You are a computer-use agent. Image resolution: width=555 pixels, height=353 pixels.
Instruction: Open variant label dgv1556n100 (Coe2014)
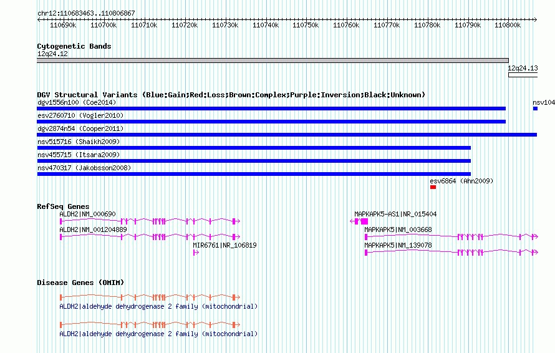coord(77,102)
